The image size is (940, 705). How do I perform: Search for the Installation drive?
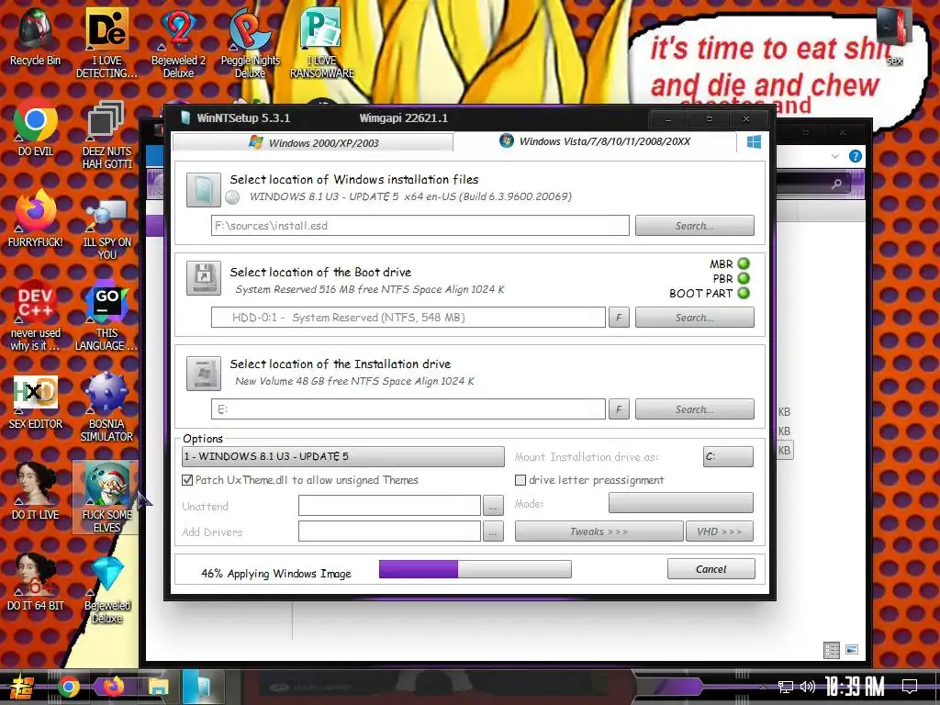(x=694, y=409)
